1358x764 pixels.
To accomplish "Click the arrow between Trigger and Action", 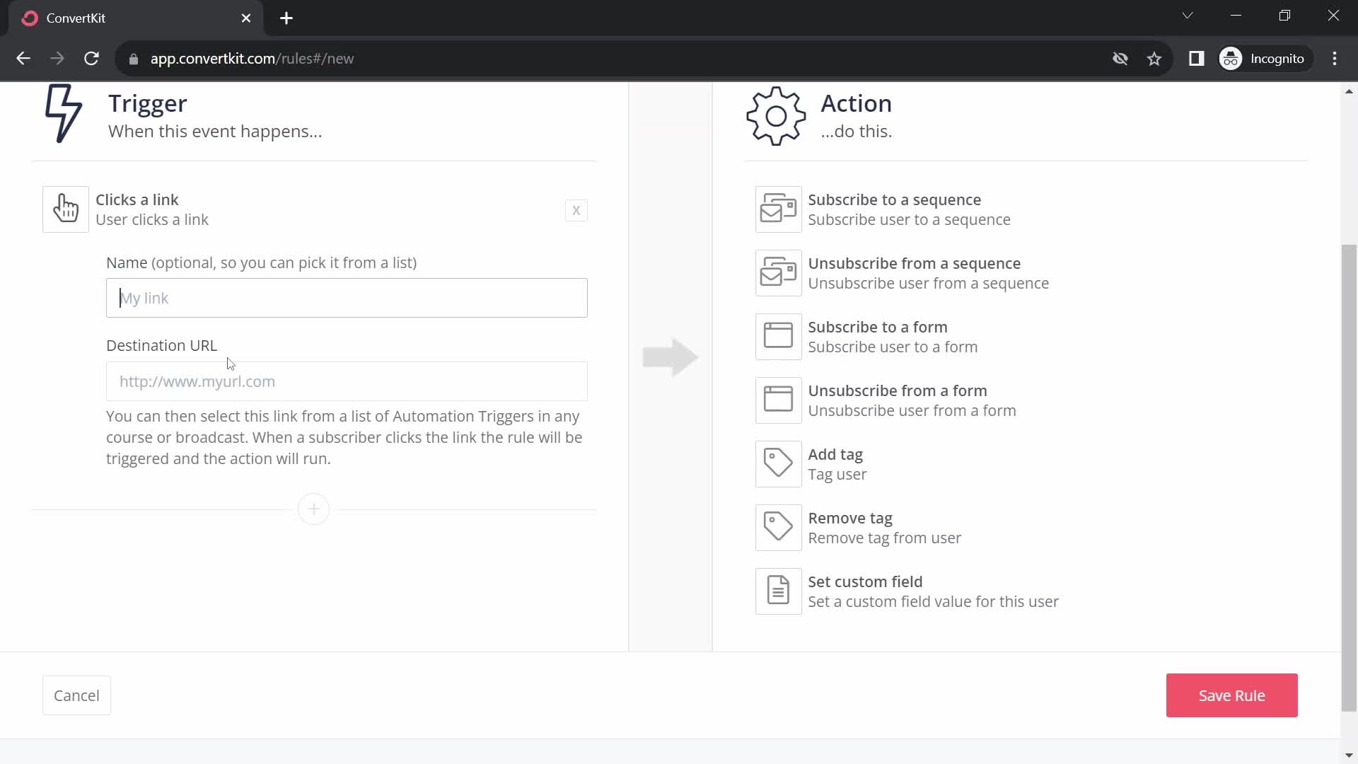I will tap(670, 357).
